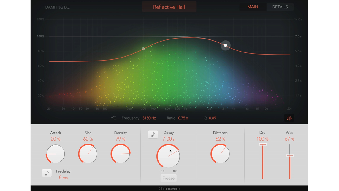Click the Predelay value 8 ms
Viewport: 339px width, 191px height.
coord(63,178)
